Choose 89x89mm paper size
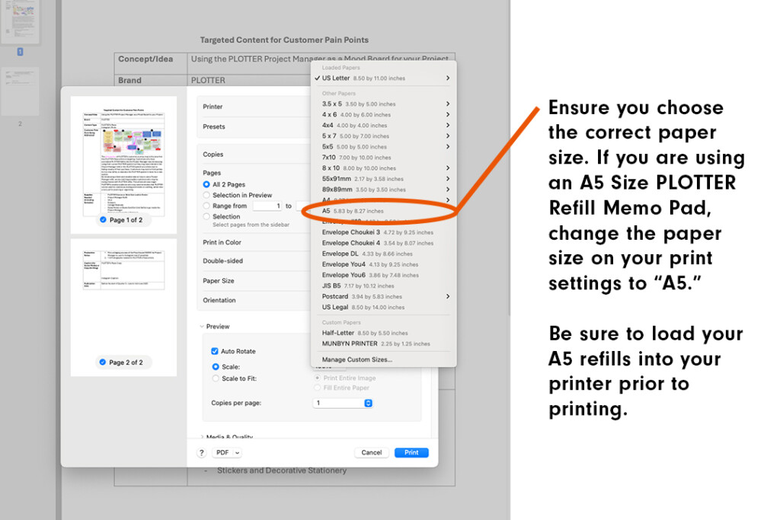Image resolution: width=780 pixels, height=520 pixels. tap(383, 190)
